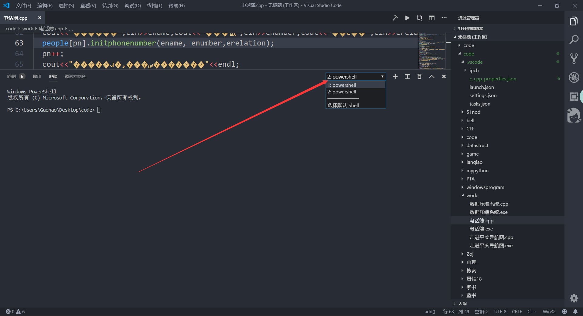The width and height of the screenshot is (583, 316).
Task: Open the 帮助(H) menu
Action: tap(176, 5)
